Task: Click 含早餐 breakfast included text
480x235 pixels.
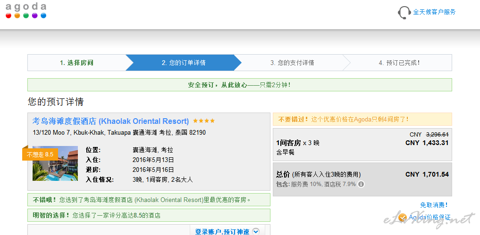Action: [x=285, y=152]
